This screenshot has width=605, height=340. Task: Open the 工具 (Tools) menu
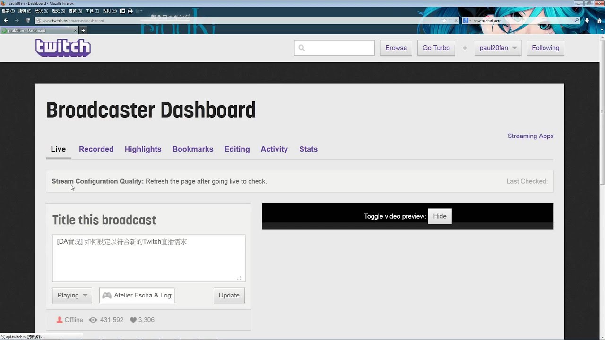[93, 11]
